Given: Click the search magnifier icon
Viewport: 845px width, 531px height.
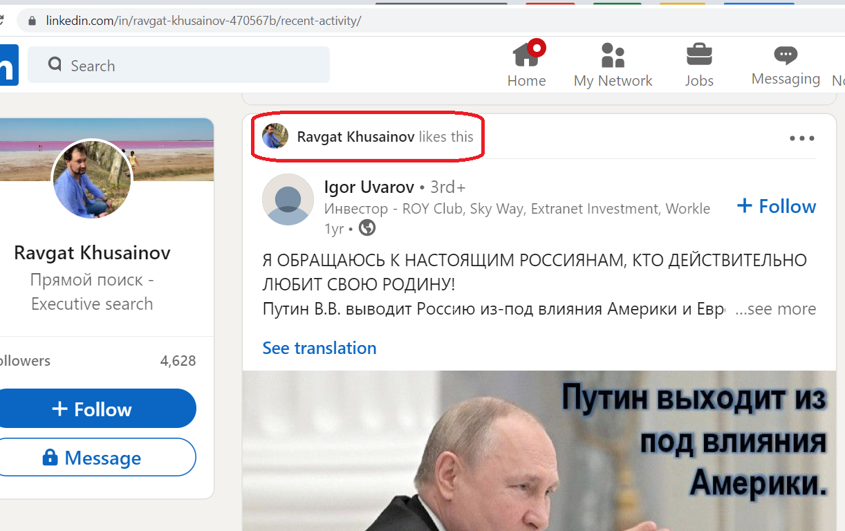Looking at the screenshot, I should [55, 64].
